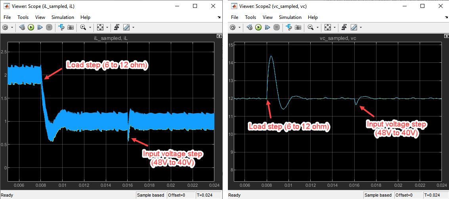This screenshot has width=449, height=199.
Task: Click signal selector icon in Scope viewer
Action: click(x=61, y=27)
